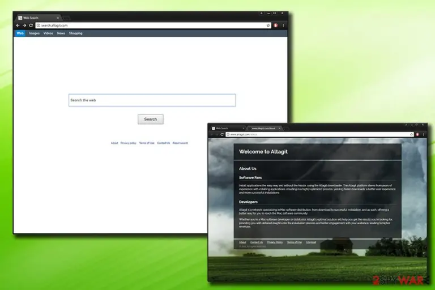435x290 pixels.
Task: Maximize the search.altagit.com window
Action: (x=275, y=13)
